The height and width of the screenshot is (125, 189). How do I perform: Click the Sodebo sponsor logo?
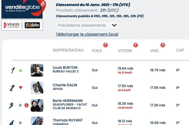pyautogui.click(x=32, y=25)
